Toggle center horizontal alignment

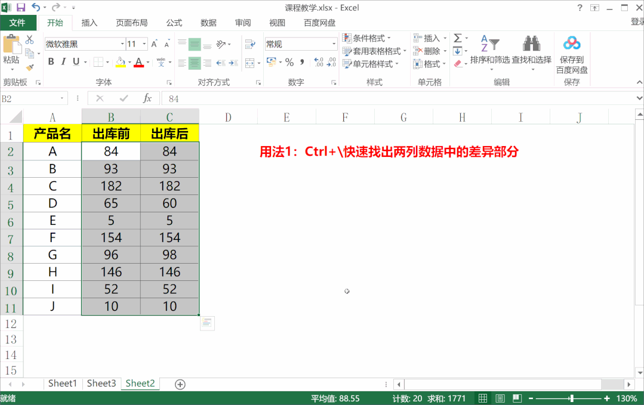[195, 63]
